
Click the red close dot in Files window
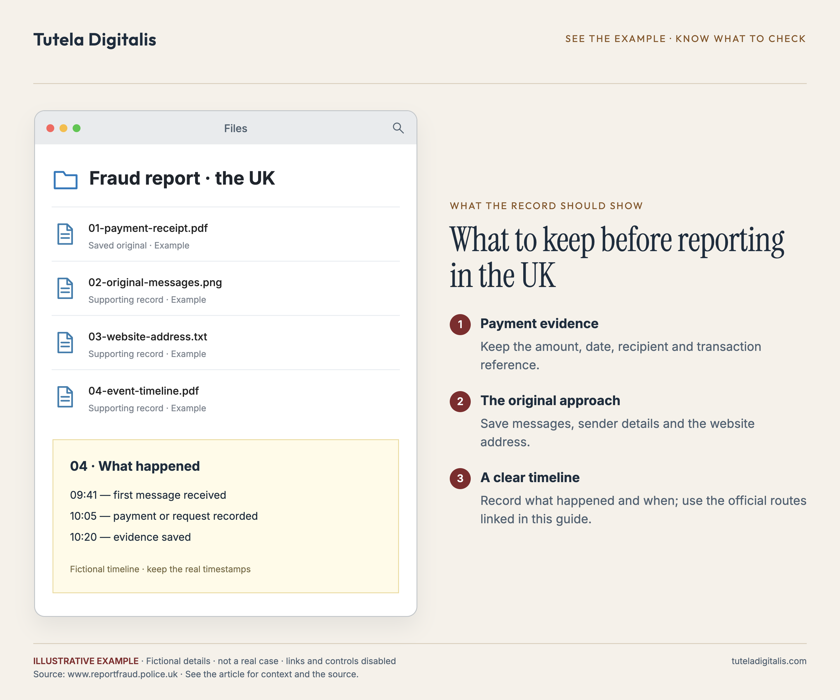pos(50,128)
